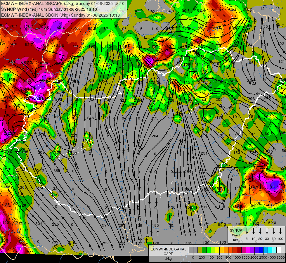Select the deep blue CAPE legend swatch
286x263 pixels.
click(x=261, y=250)
